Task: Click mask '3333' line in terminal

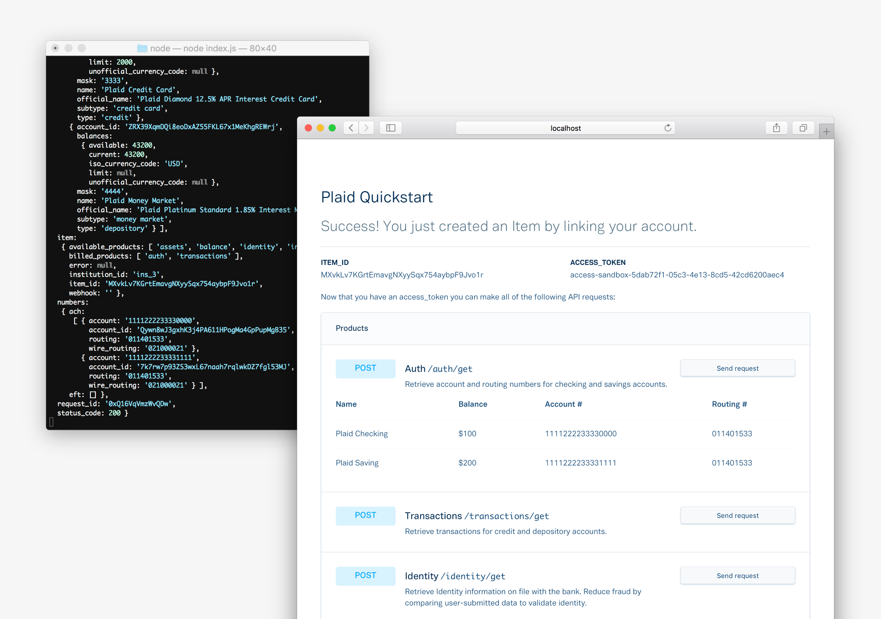Action: click(x=102, y=81)
